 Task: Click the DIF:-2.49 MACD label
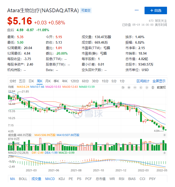coord(37,153)
